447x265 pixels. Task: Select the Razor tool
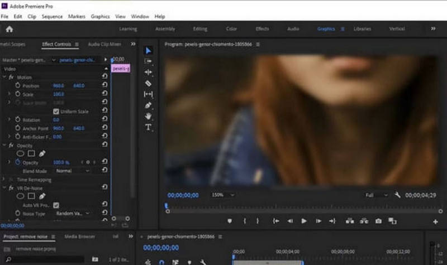point(149,83)
